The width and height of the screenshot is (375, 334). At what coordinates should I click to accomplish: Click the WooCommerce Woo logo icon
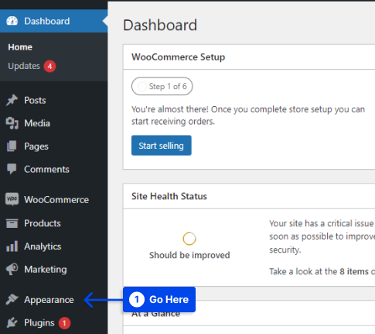(12, 199)
